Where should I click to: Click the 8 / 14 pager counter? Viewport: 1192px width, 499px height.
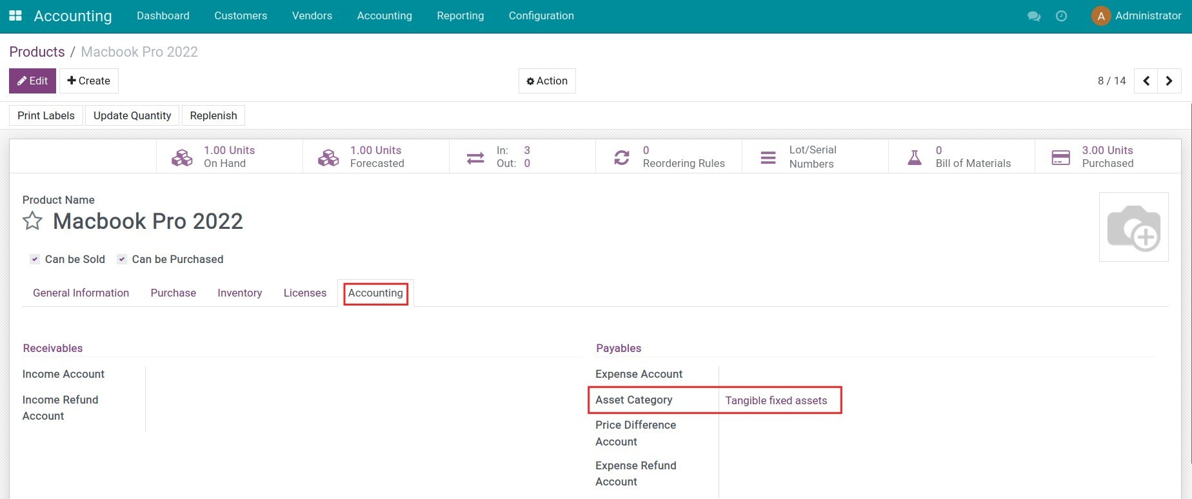pyautogui.click(x=1111, y=81)
